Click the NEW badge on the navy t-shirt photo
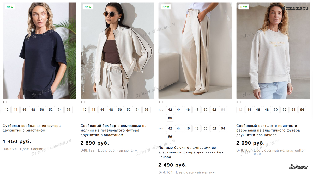 pyautogui.click(x=10, y=7)
